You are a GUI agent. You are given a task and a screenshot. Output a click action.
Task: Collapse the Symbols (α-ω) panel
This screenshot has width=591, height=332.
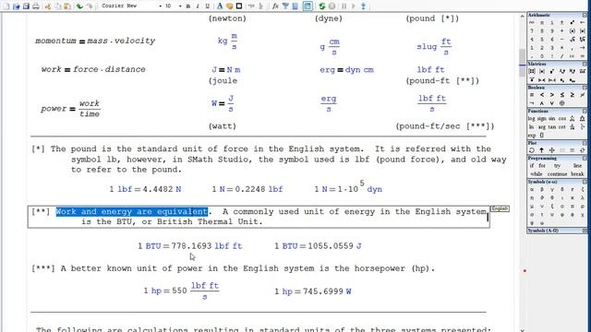click(585, 183)
